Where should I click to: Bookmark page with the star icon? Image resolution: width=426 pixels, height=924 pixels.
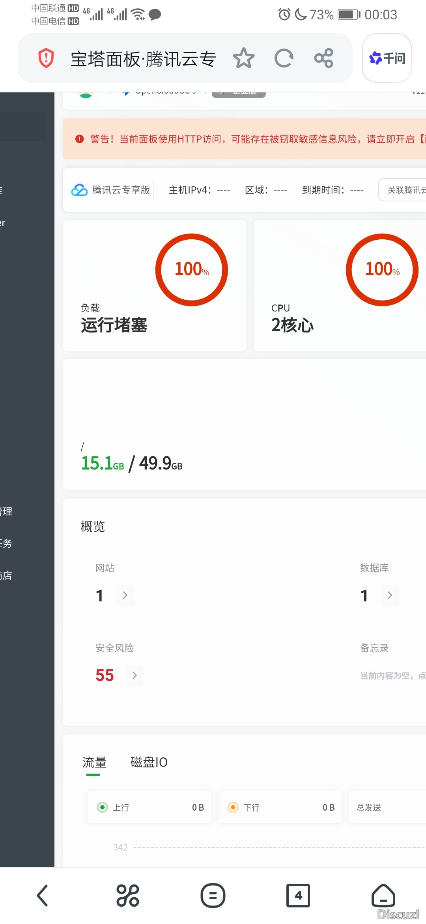[x=244, y=58]
